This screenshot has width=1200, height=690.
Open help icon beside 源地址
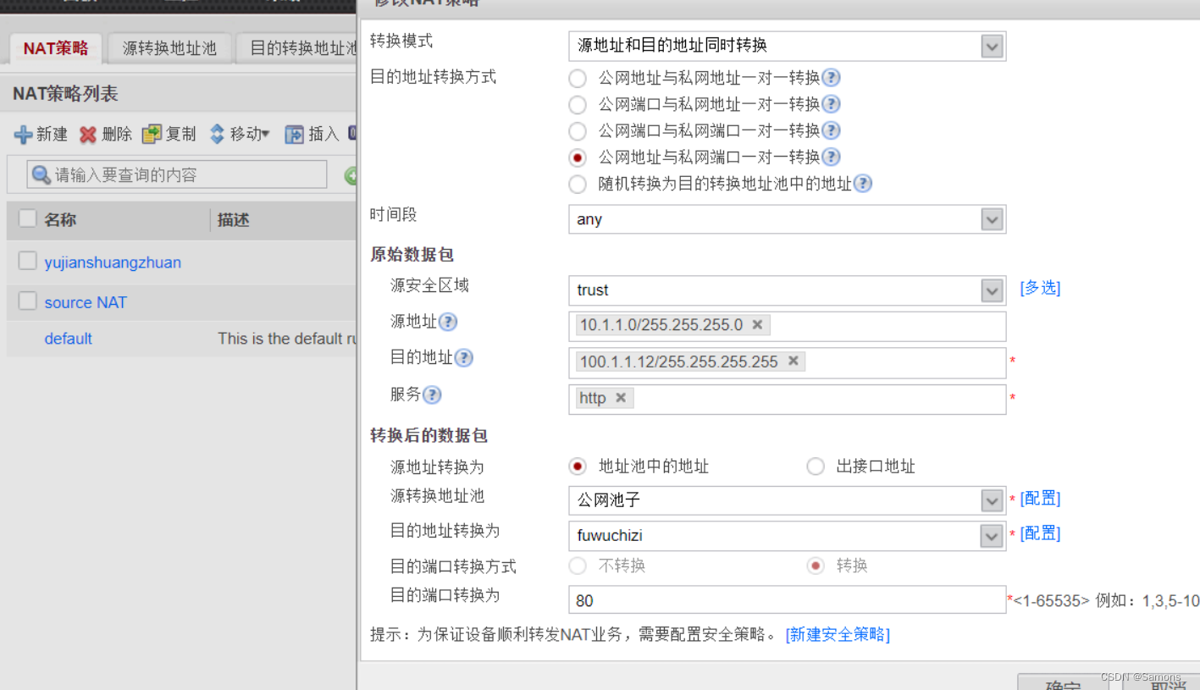click(x=448, y=322)
